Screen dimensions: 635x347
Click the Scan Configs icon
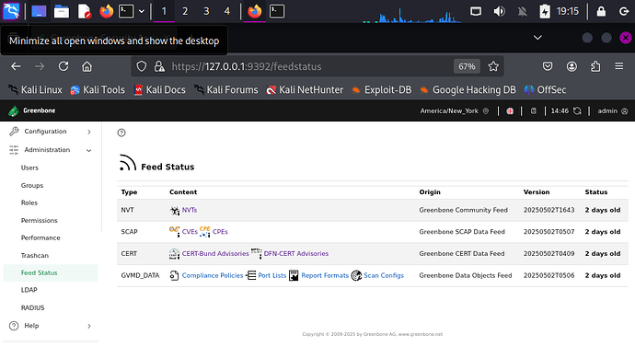pos(356,275)
